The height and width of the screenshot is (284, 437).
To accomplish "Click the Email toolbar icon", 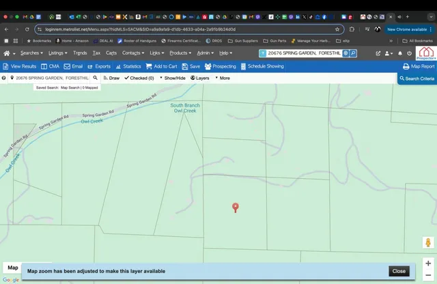I will (73, 66).
